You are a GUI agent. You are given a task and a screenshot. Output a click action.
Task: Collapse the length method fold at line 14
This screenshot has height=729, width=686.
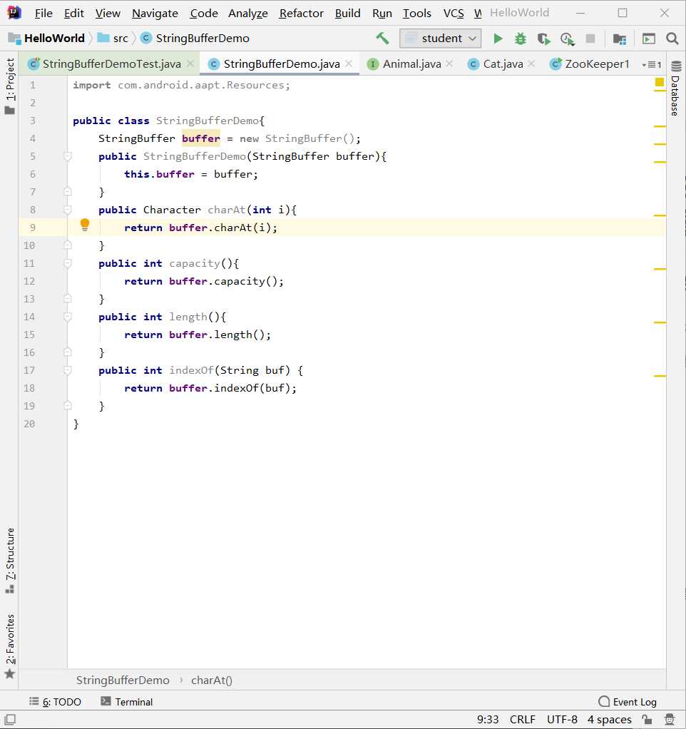tap(68, 317)
